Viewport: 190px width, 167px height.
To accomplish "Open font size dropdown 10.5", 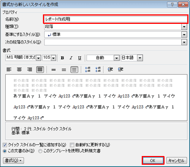I will pos(54,58).
